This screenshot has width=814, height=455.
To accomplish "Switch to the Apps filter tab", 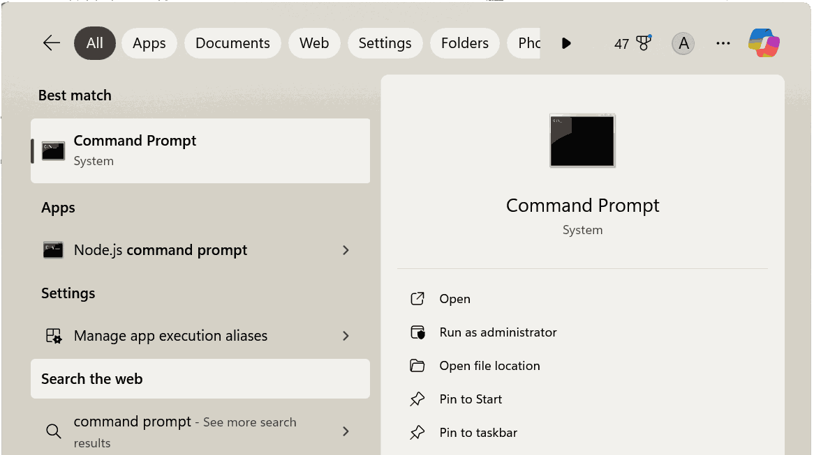I will coord(149,43).
